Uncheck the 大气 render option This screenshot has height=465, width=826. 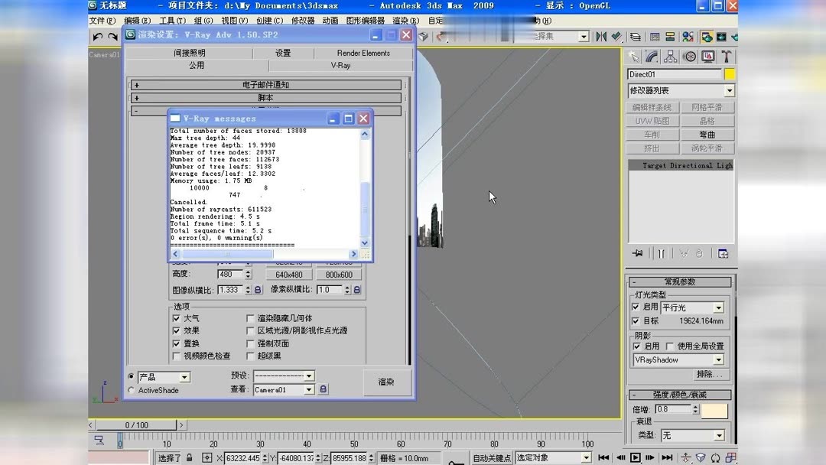click(x=177, y=319)
